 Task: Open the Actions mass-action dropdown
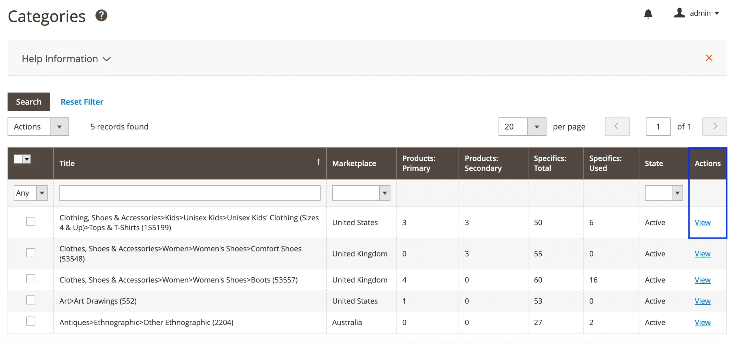point(38,127)
